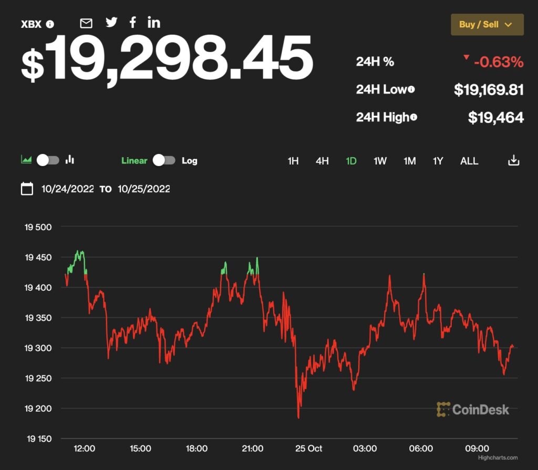Image resolution: width=538 pixels, height=470 pixels.
Task: Choose the Linear scale label
Action: (x=134, y=161)
